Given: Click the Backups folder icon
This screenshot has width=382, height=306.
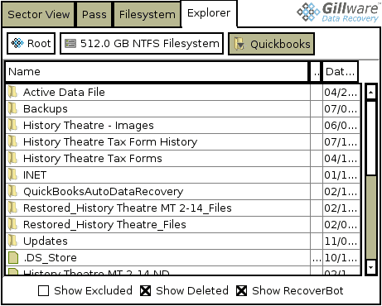Looking at the screenshot, I should [12, 108].
